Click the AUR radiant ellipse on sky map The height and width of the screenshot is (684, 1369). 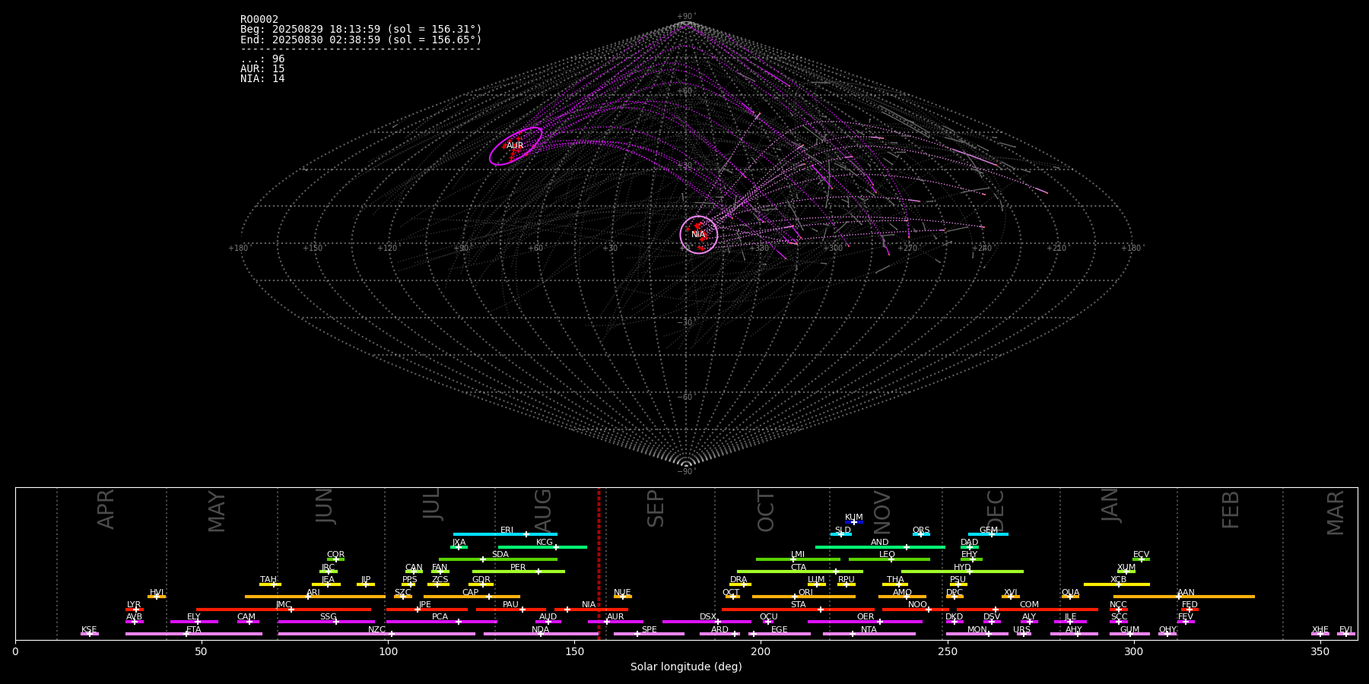pyautogui.click(x=516, y=146)
